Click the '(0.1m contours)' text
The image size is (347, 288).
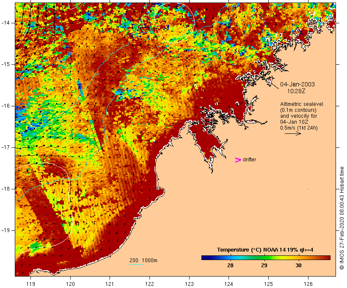tap(298, 110)
